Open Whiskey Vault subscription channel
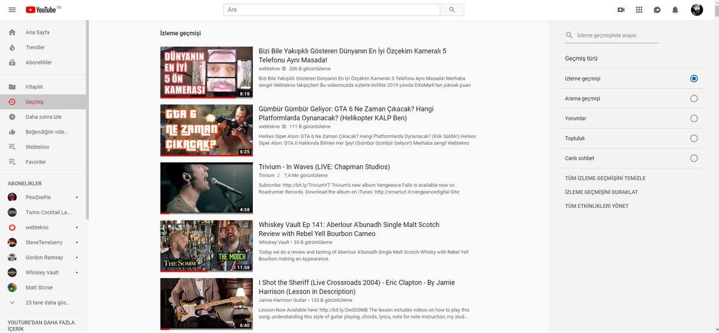The height and width of the screenshot is (333, 719). [x=44, y=273]
